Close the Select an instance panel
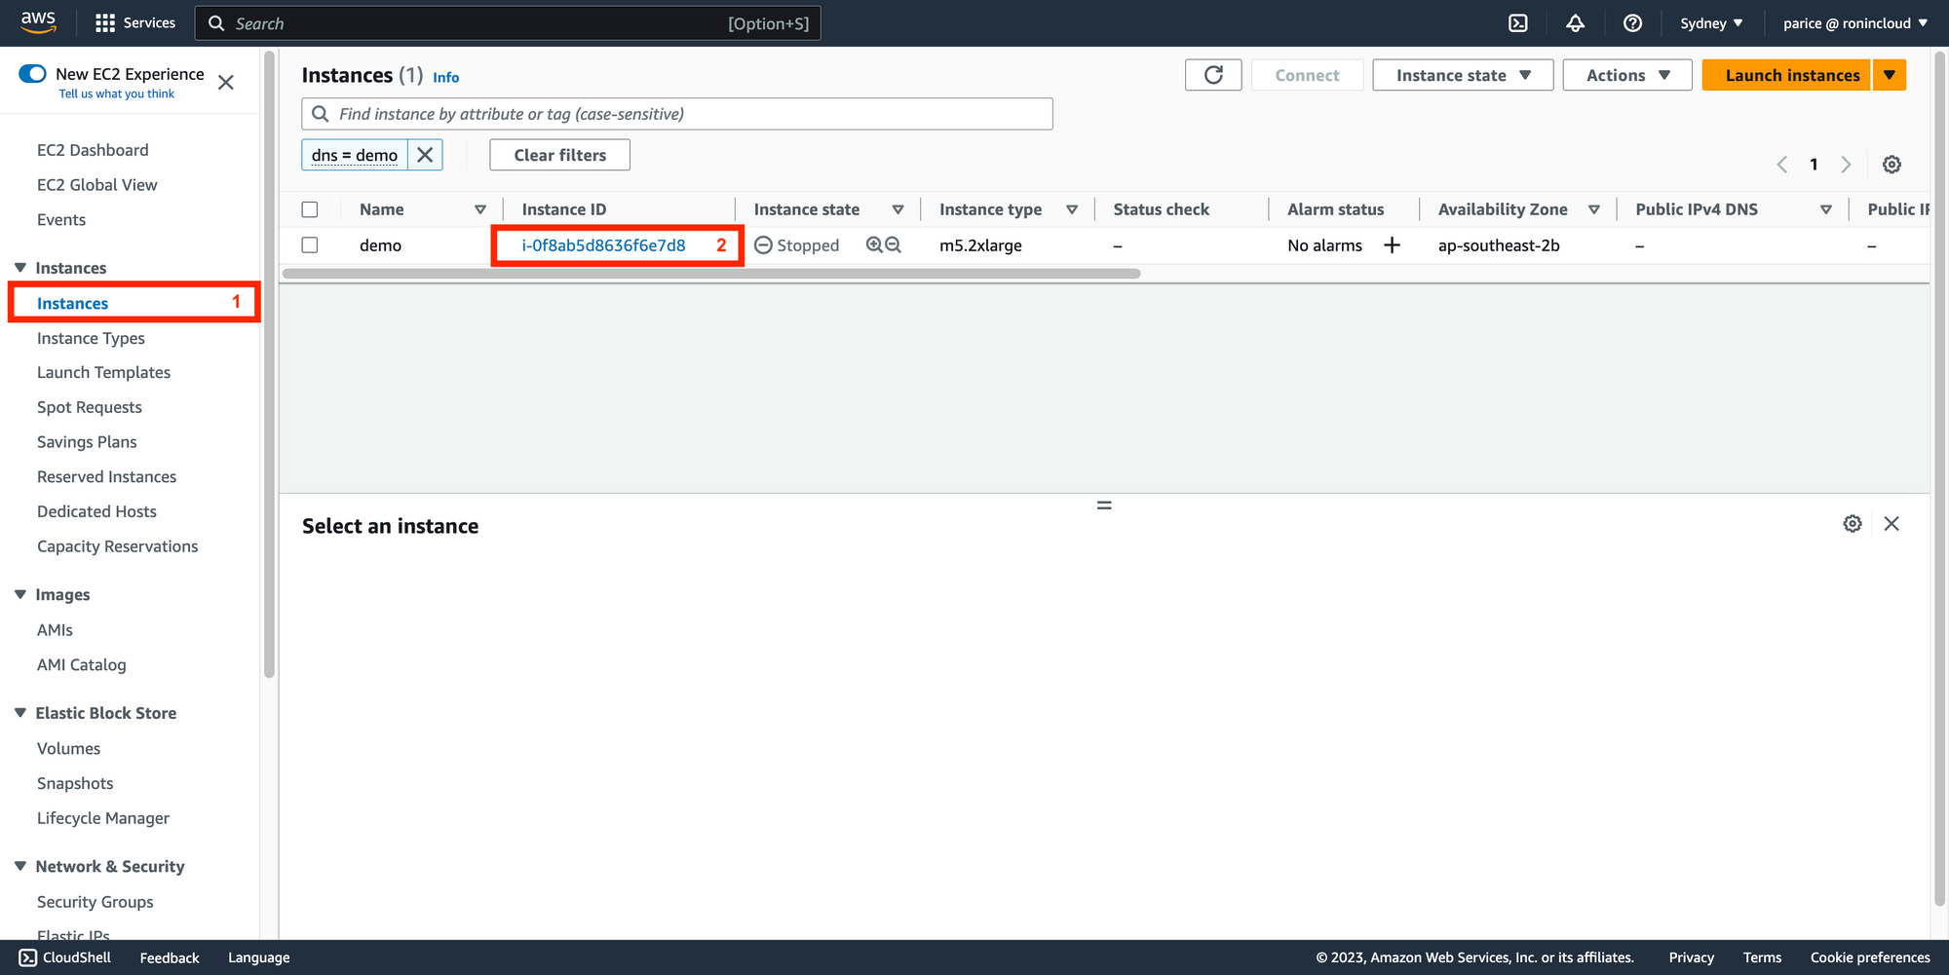Image resolution: width=1949 pixels, height=975 pixels. [1892, 524]
